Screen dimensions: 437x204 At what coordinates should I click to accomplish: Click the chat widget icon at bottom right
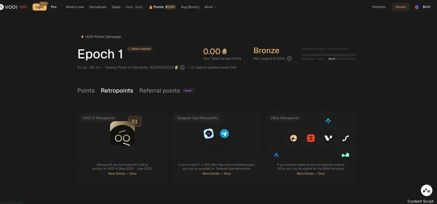coord(426,190)
